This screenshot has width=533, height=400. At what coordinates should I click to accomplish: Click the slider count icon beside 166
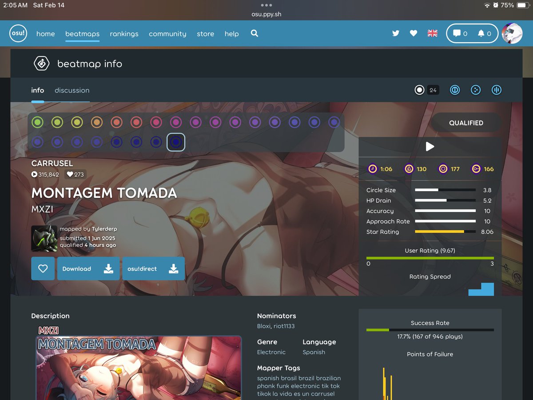point(476,169)
